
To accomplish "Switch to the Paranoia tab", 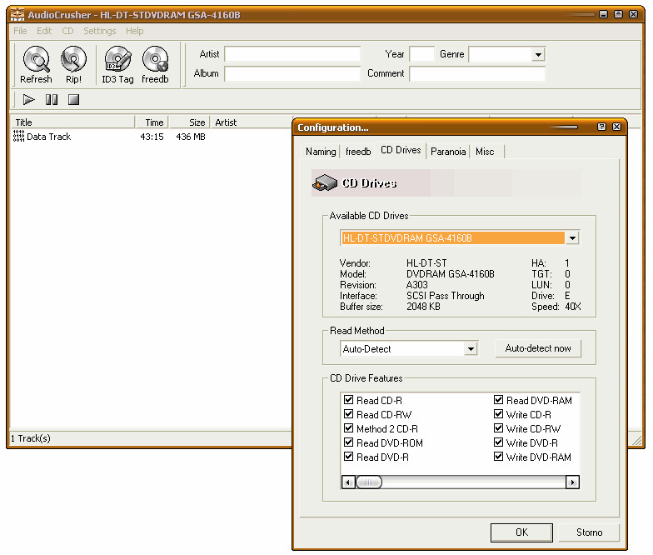I will point(448,152).
